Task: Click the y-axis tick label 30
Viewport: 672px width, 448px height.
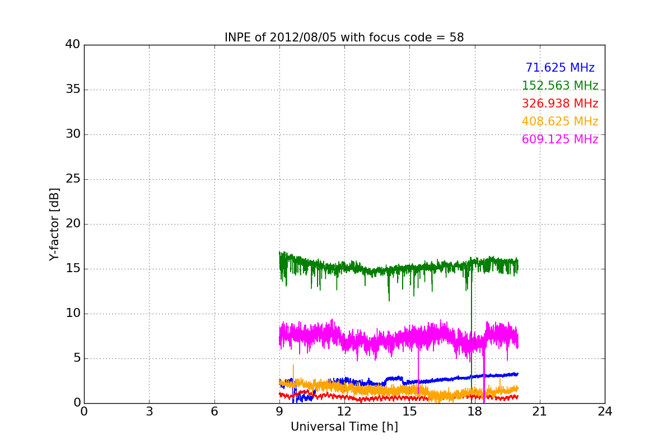Action: [x=73, y=134]
